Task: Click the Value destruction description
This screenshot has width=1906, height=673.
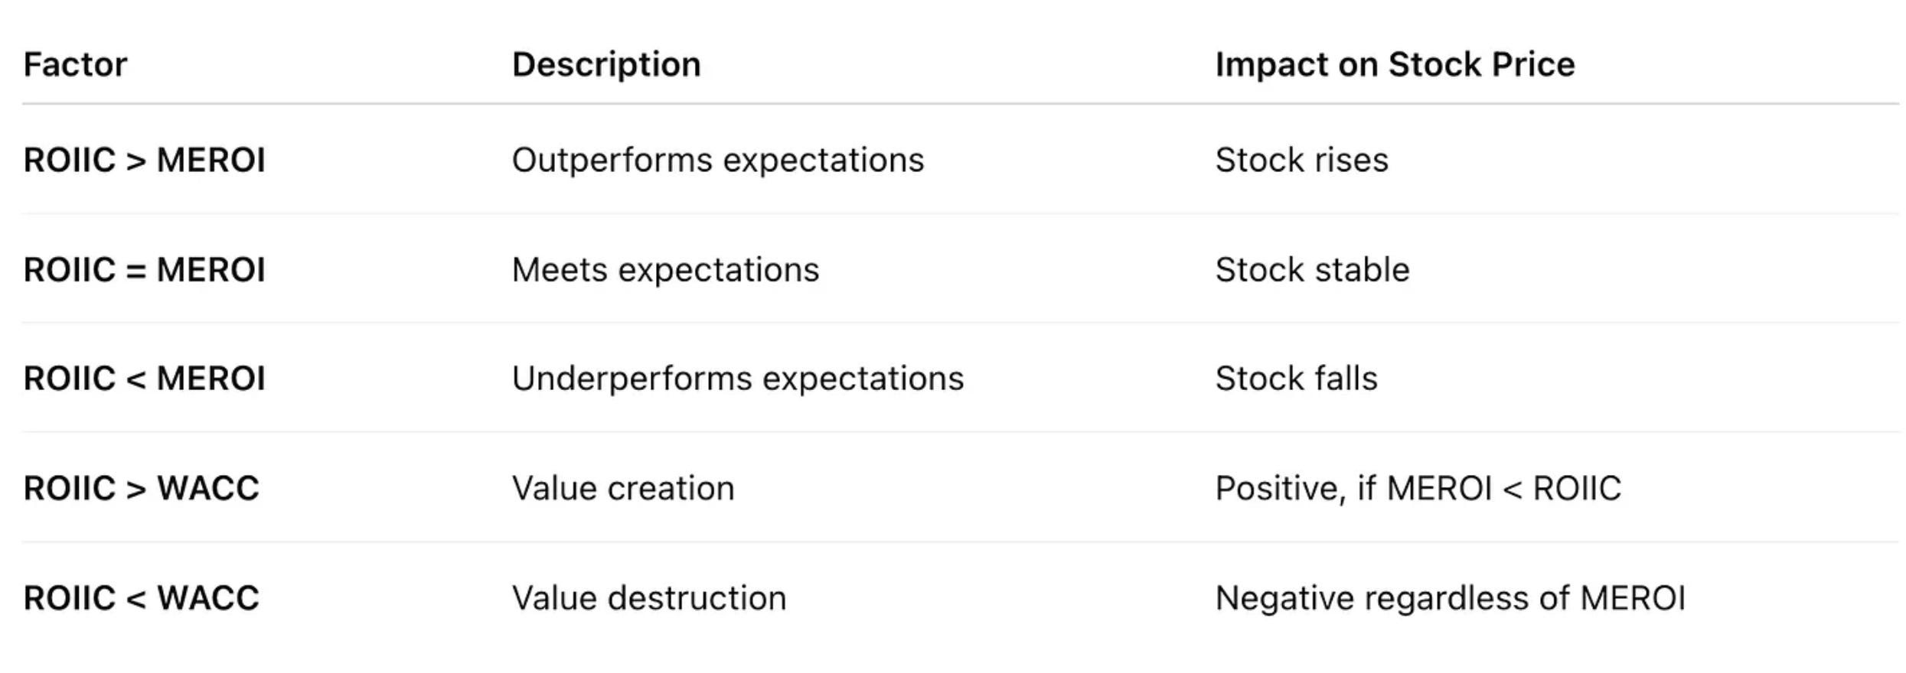Action: (x=649, y=598)
